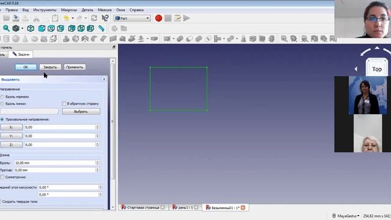Open the 'Правка' menu
The width and height of the screenshot is (391, 220).
12,10
